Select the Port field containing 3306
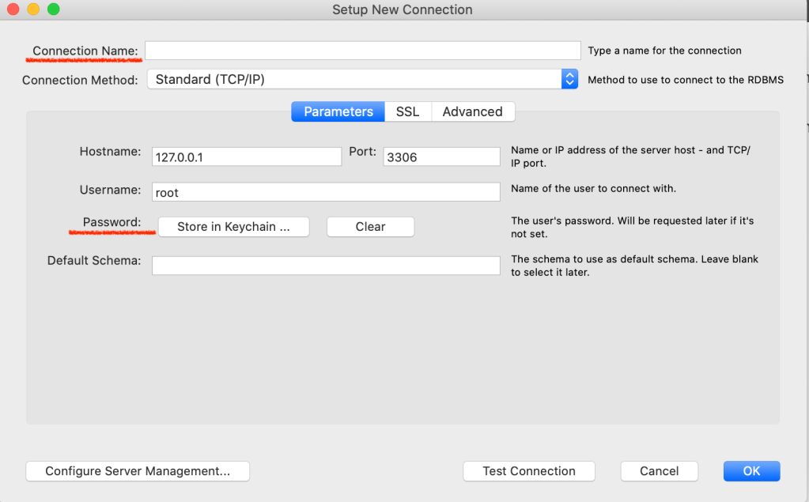 tap(441, 157)
